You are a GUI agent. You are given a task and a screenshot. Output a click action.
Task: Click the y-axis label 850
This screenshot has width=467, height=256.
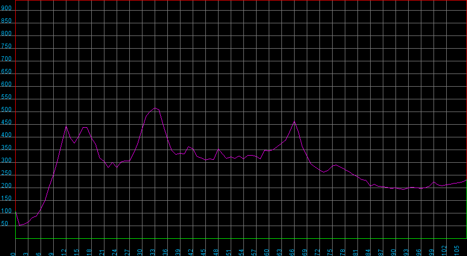[x=6, y=21]
